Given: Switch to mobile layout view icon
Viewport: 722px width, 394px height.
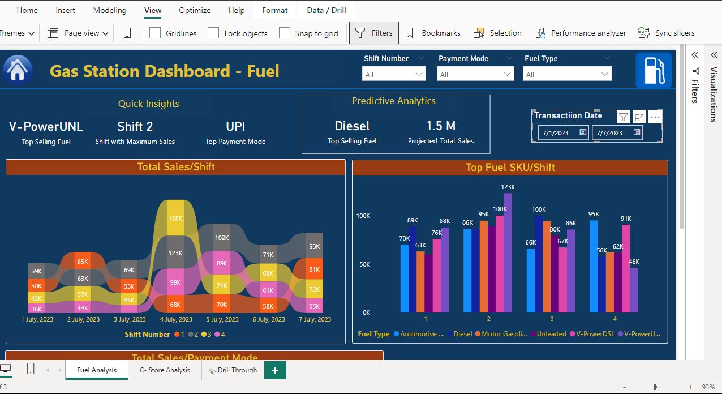Looking at the screenshot, I should (x=127, y=33).
